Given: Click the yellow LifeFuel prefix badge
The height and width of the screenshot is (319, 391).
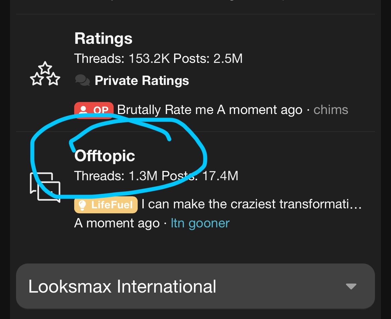Looking at the screenshot, I should [106, 205].
